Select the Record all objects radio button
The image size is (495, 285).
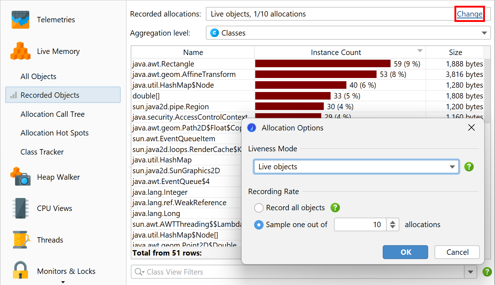click(x=259, y=208)
